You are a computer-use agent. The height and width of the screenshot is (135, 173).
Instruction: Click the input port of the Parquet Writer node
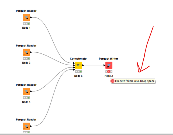pos(104,65)
